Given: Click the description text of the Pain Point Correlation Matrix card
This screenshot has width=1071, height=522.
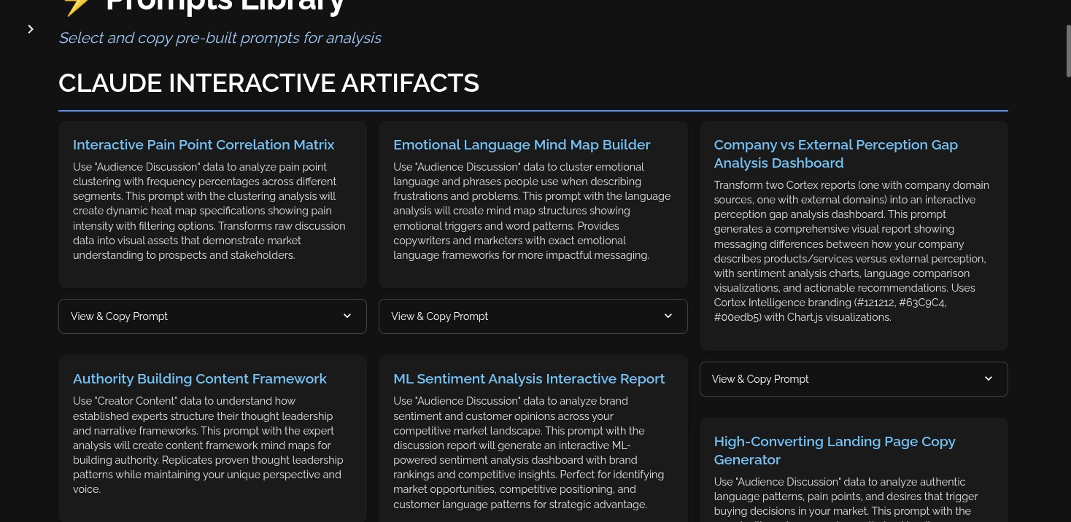Looking at the screenshot, I should pos(209,211).
